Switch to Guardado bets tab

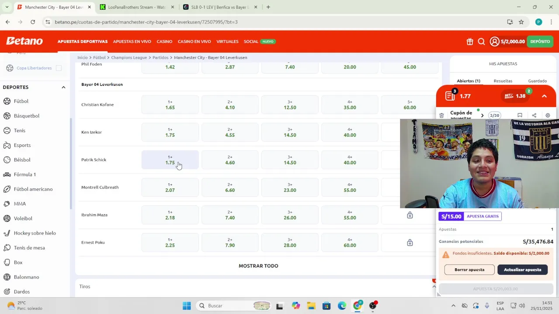537,81
